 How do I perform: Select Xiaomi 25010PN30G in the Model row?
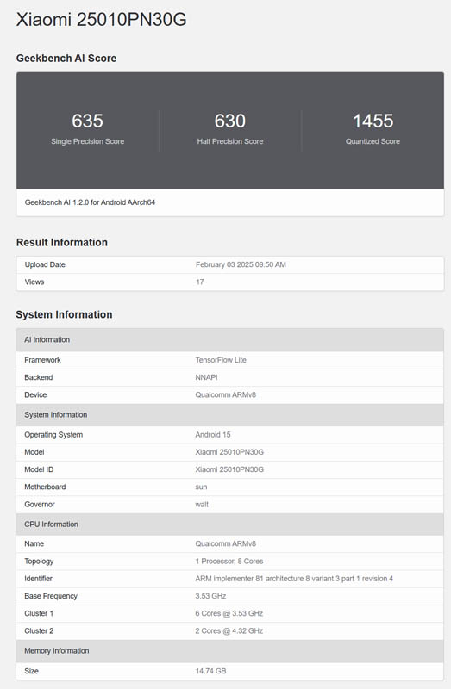coord(229,452)
